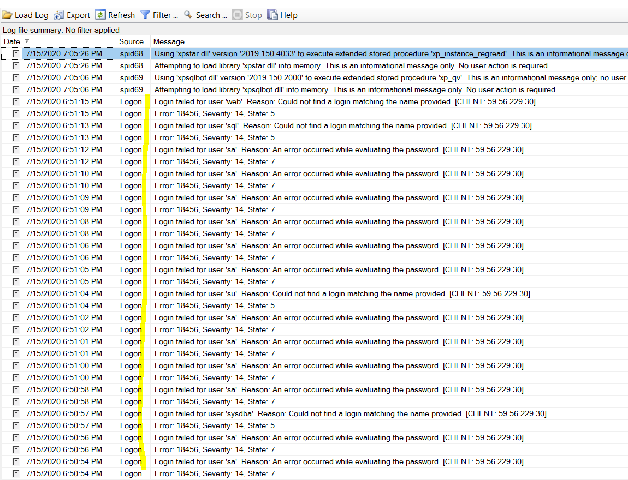Select the Message column header
This screenshot has height=480, width=628.
pyautogui.click(x=168, y=41)
